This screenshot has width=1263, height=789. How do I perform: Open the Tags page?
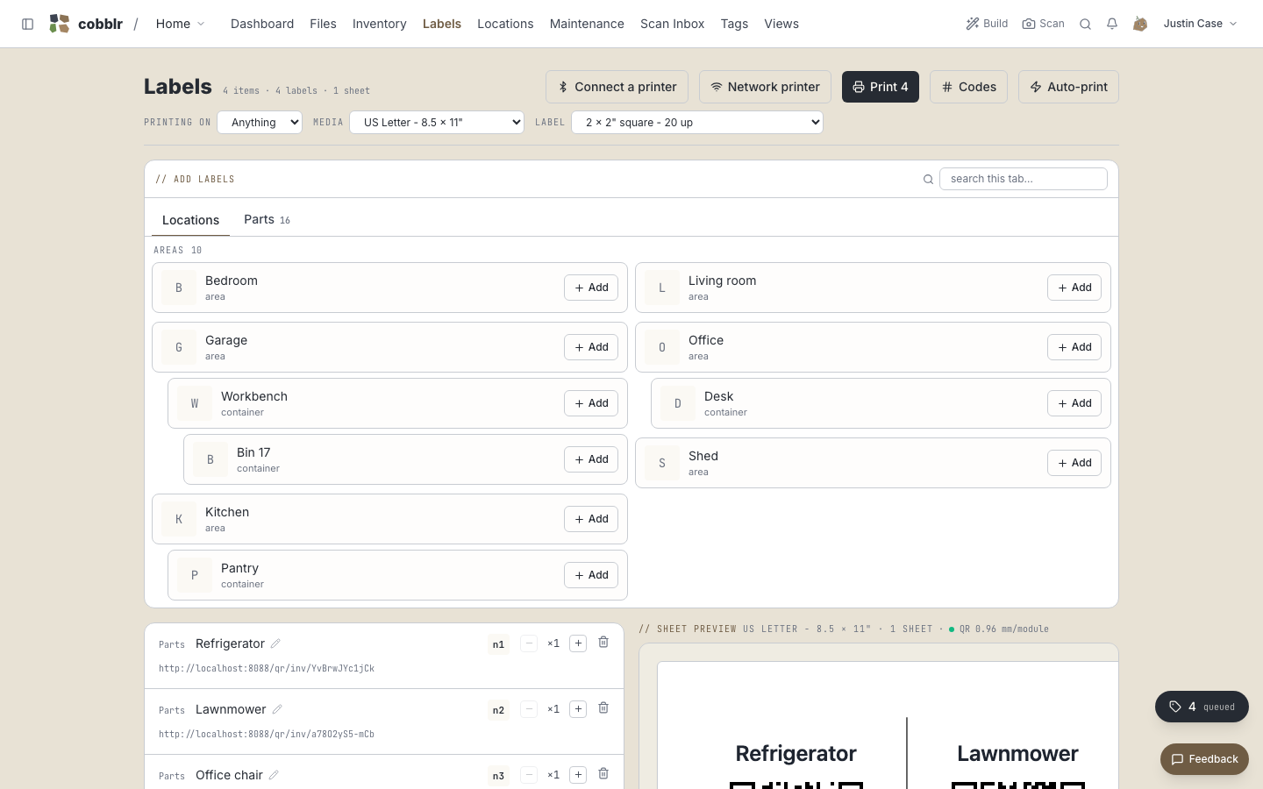(734, 24)
